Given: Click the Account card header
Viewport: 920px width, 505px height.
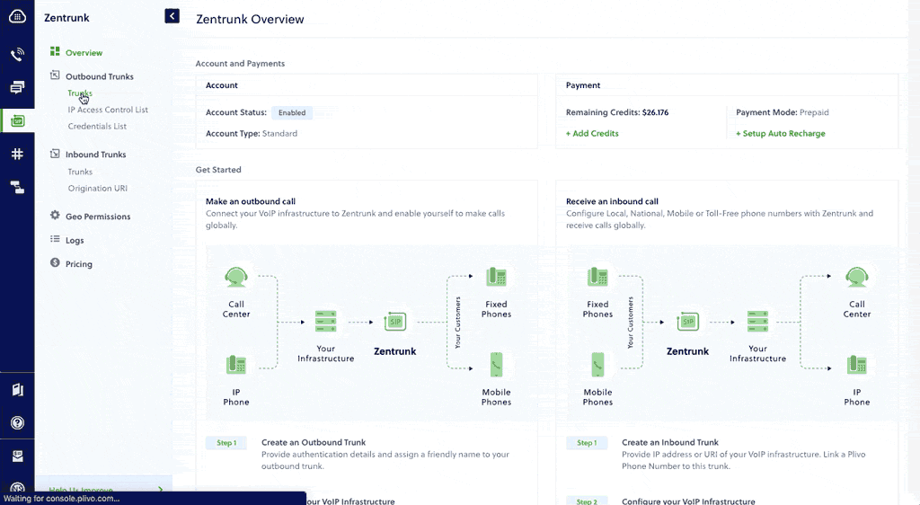Looking at the screenshot, I should pyautogui.click(x=222, y=85).
